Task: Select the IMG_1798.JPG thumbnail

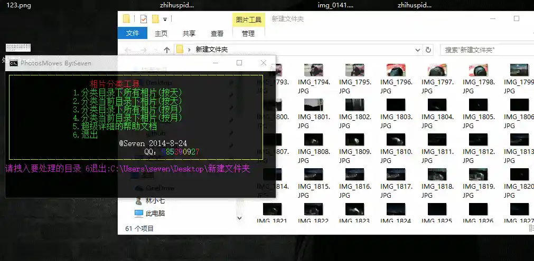Action: [x=479, y=70]
